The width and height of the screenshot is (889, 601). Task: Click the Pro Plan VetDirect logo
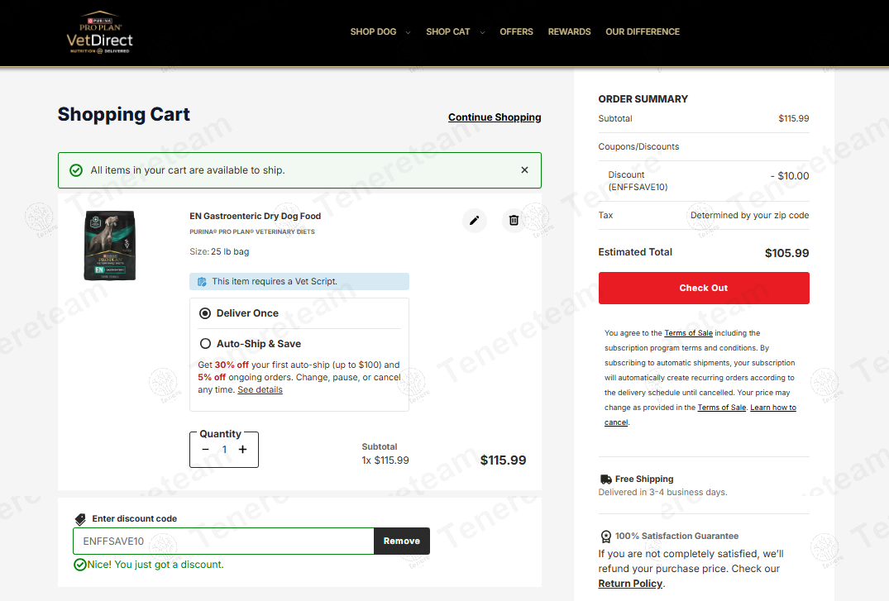pos(99,33)
